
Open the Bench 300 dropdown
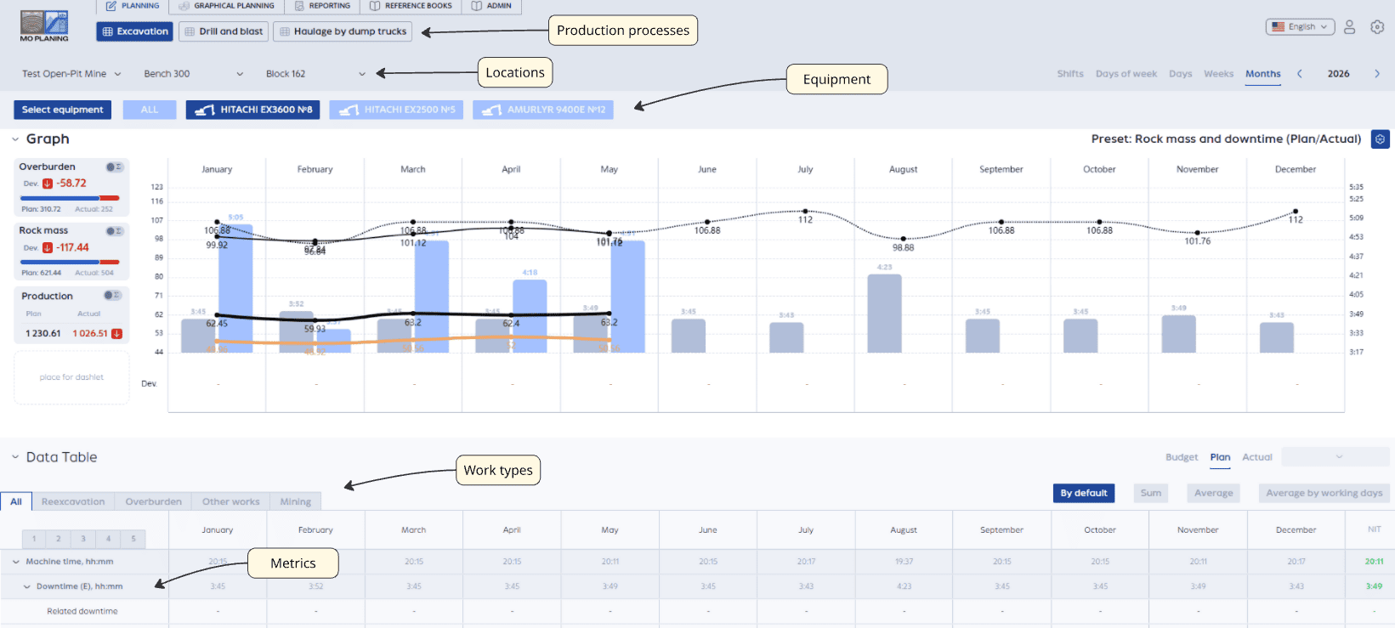pyautogui.click(x=193, y=74)
